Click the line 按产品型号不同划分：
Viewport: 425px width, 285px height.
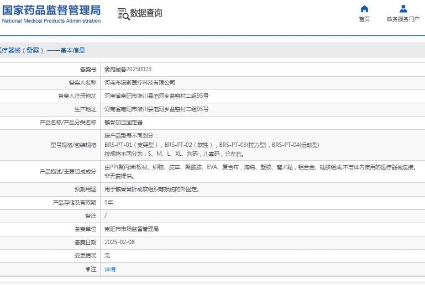tap(131, 136)
